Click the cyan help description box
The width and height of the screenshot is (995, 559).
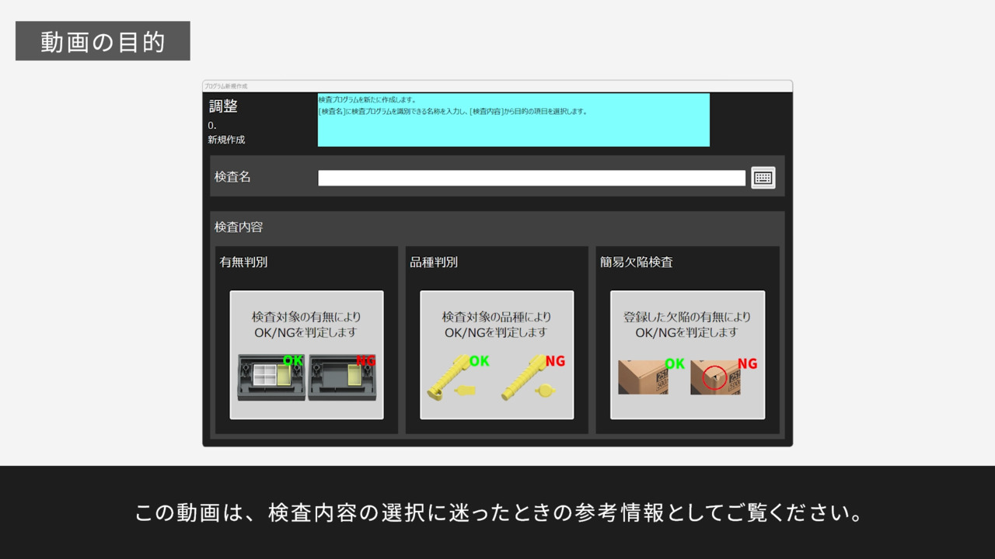513,120
